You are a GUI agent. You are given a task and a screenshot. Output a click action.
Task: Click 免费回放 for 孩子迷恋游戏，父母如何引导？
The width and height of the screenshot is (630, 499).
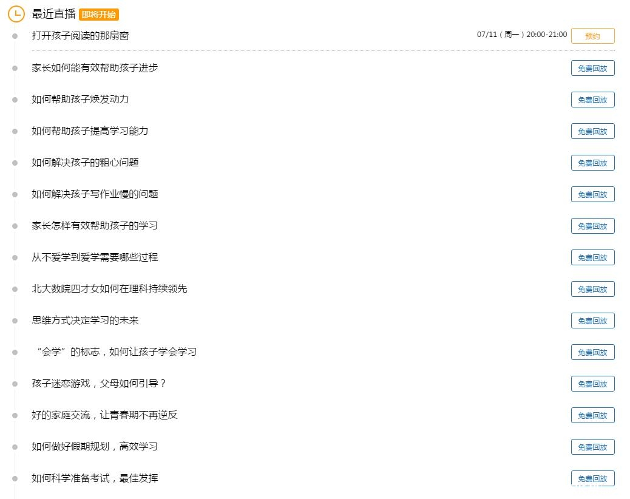pos(593,384)
